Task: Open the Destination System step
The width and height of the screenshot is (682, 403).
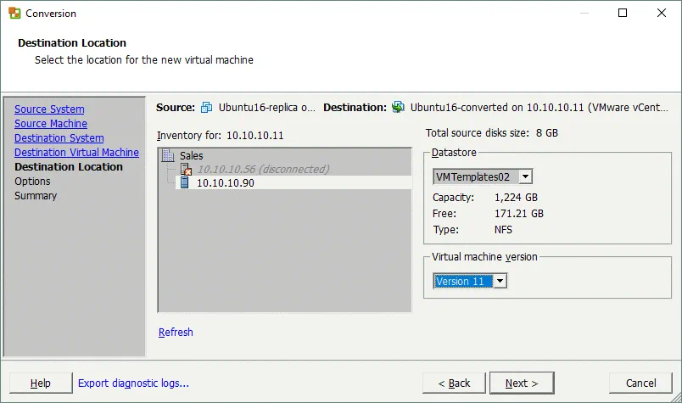Action: (x=59, y=138)
